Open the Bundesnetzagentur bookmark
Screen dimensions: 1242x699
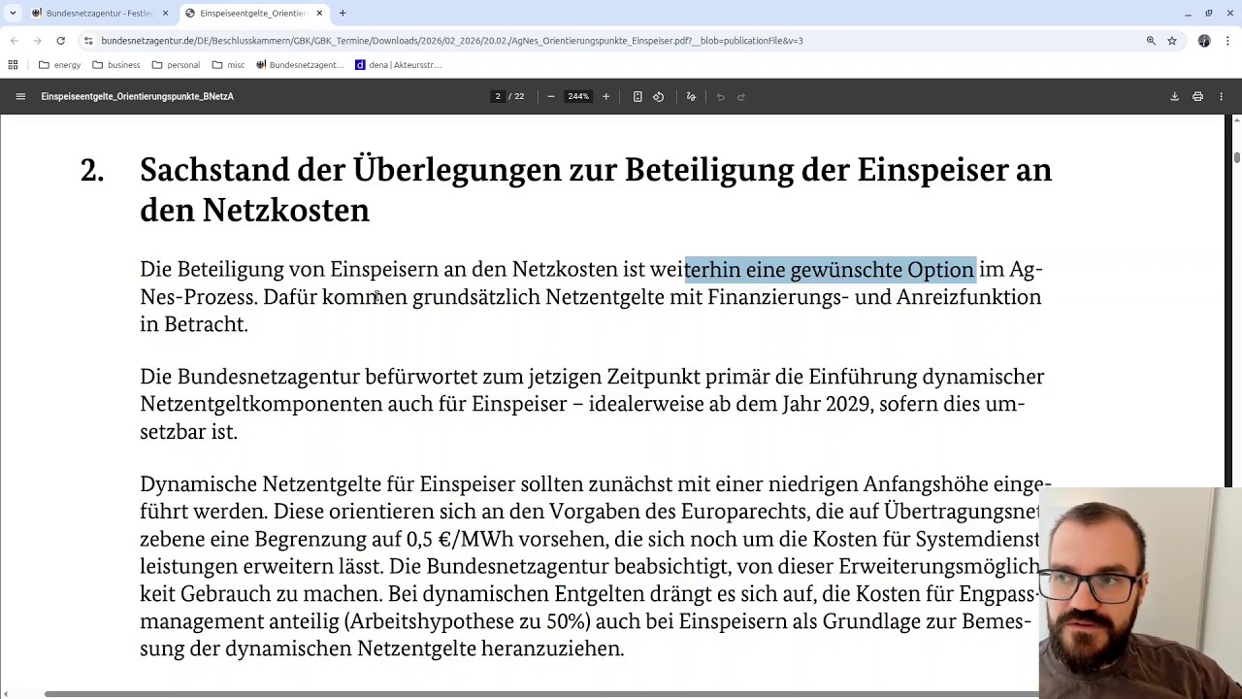point(301,65)
